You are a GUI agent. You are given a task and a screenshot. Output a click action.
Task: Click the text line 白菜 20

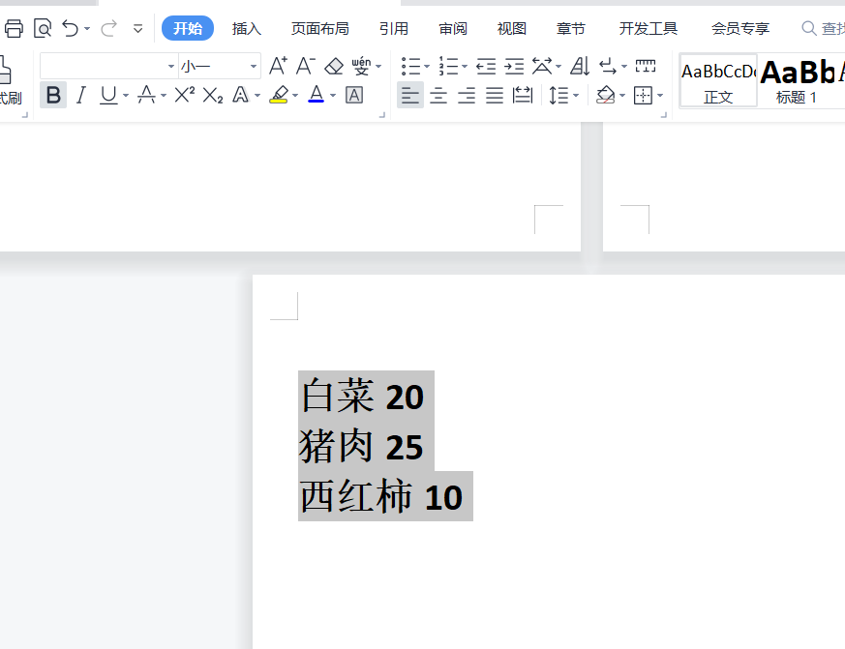coord(362,396)
